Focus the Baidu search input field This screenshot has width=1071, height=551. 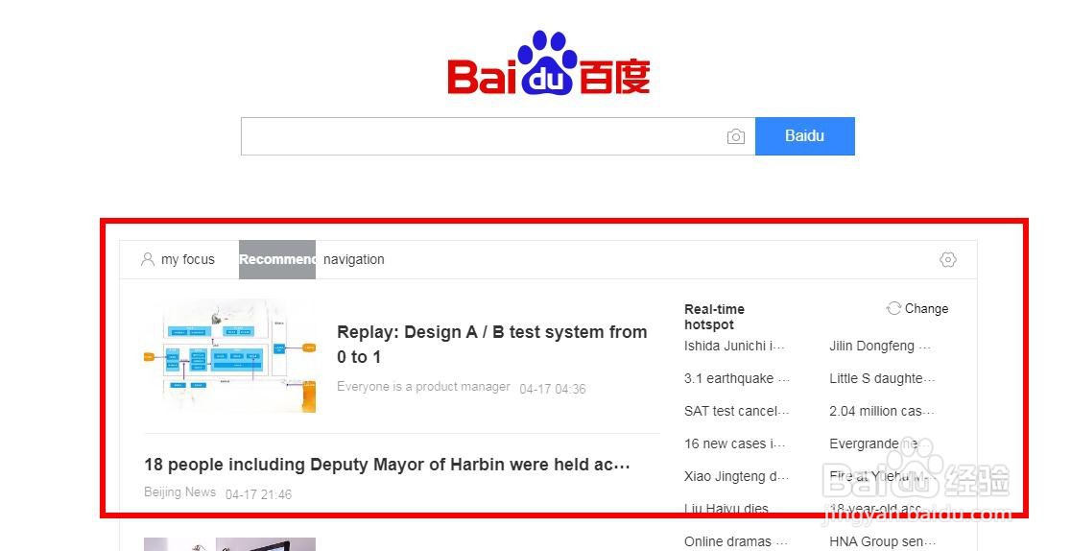[498, 136]
